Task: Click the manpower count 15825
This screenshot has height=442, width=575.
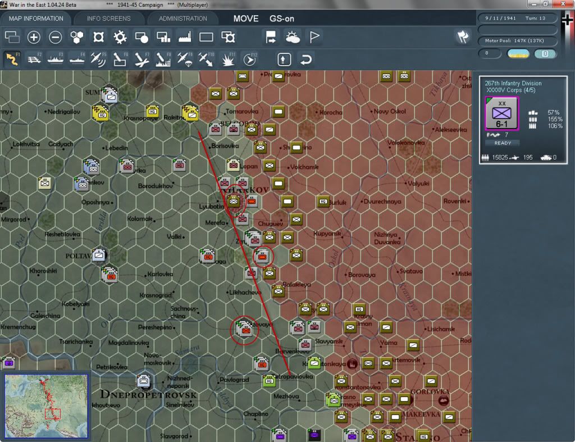Action: click(x=500, y=157)
